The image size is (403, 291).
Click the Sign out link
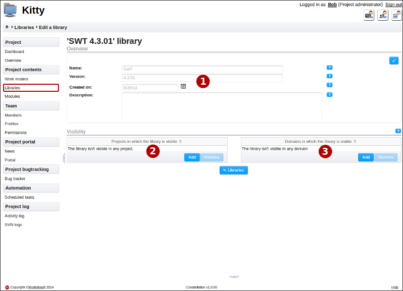pyautogui.click(x=393, y=5)
